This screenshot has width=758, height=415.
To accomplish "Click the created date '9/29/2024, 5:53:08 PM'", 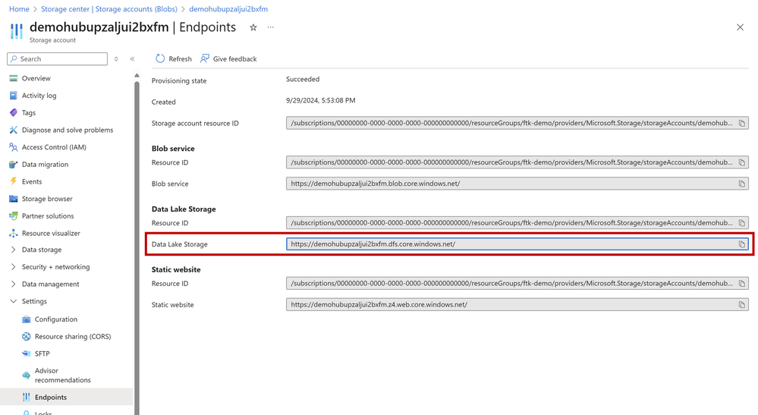I will pos(320,100).
